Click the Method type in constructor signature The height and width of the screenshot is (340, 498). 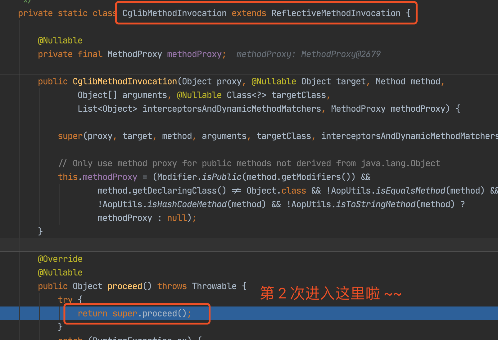391,81
